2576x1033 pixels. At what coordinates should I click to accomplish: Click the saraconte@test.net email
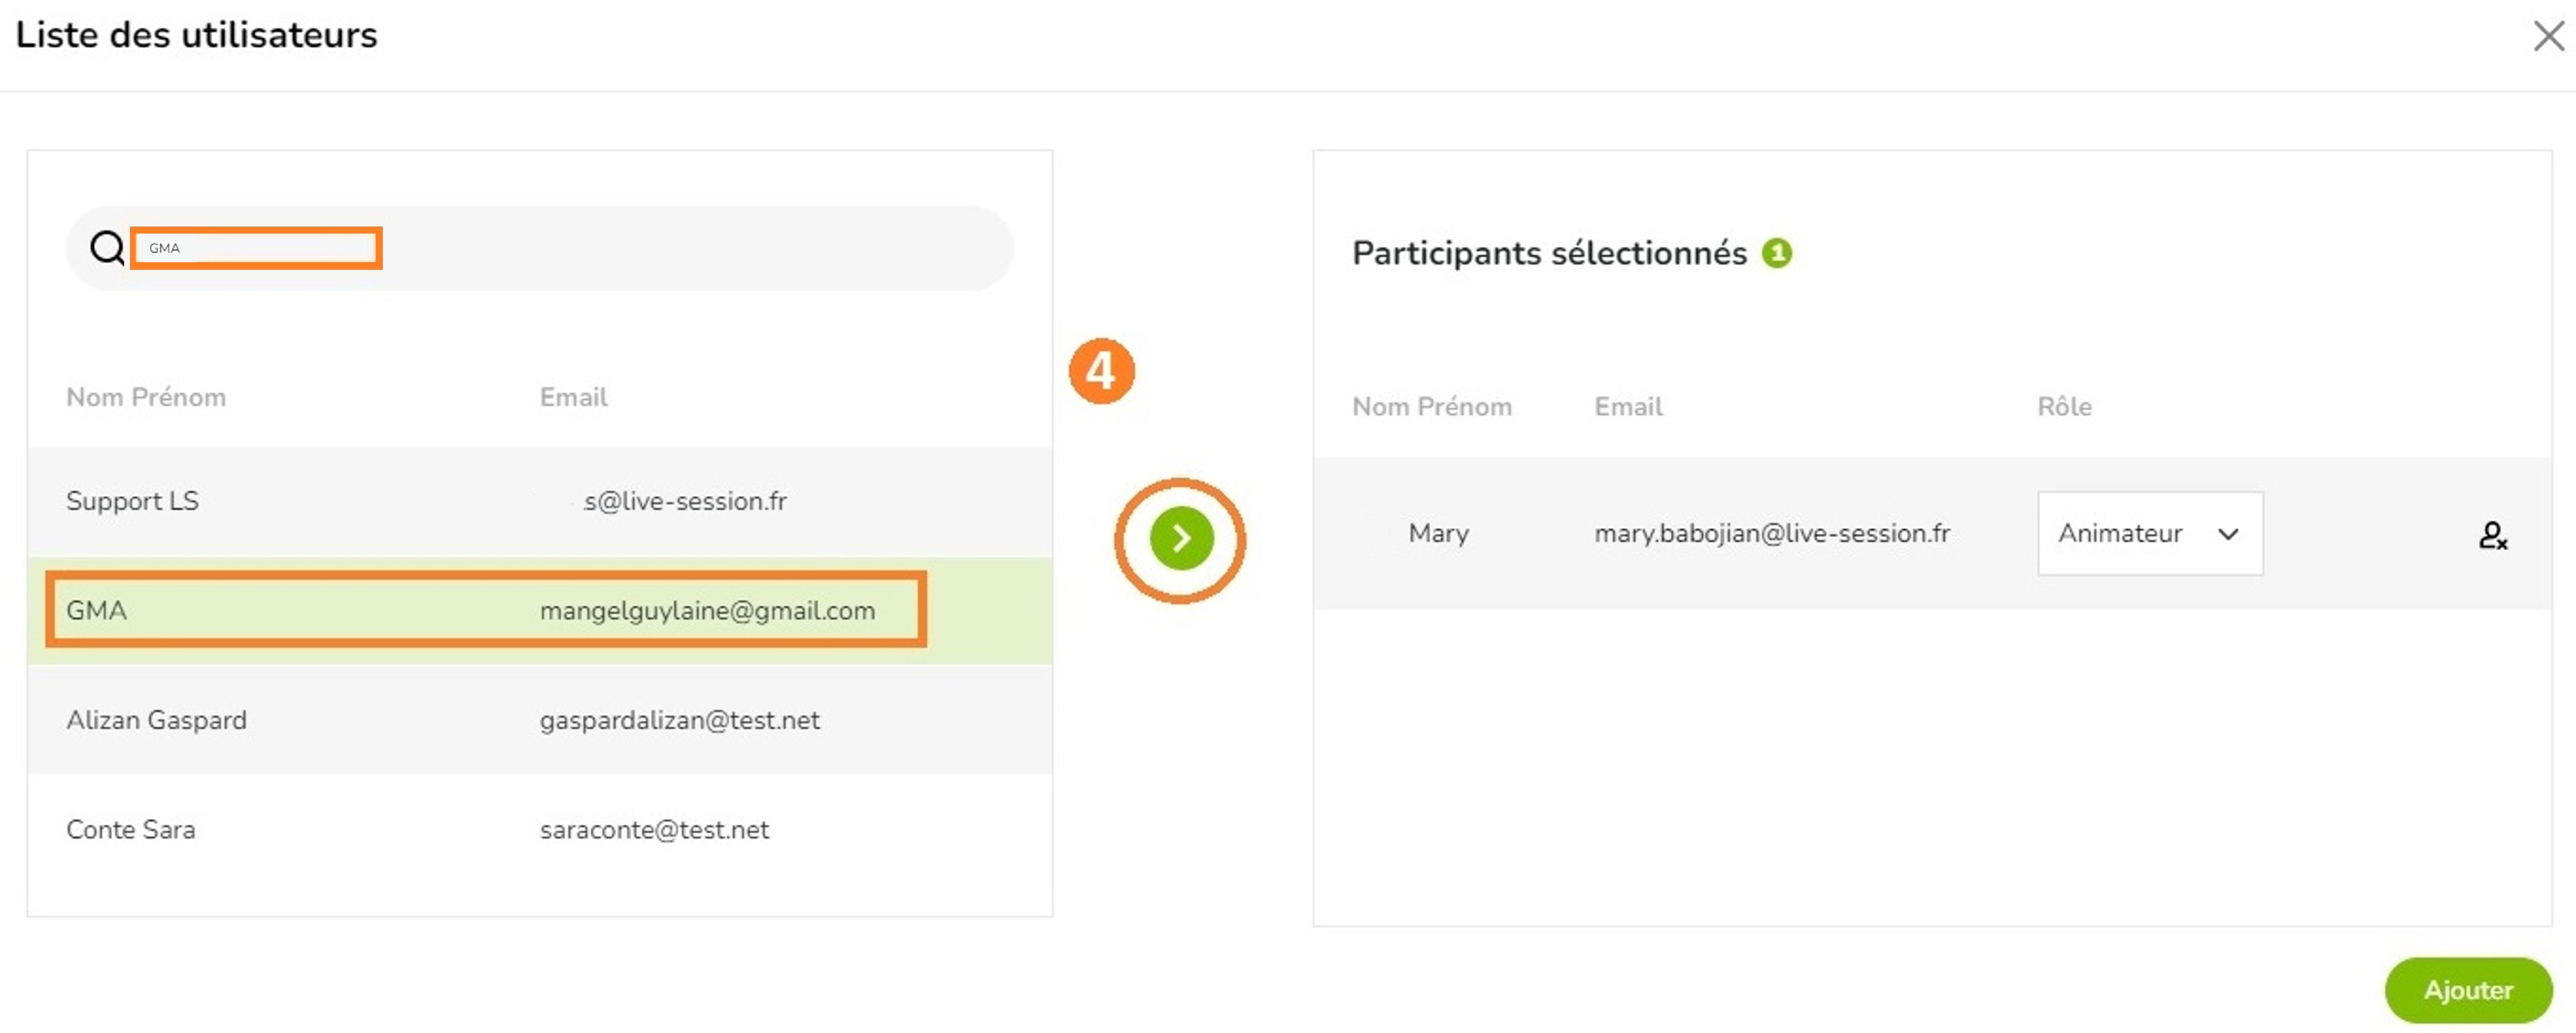(654, 830)
